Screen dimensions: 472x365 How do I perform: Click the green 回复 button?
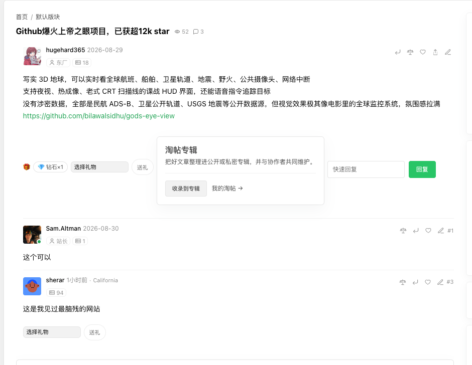pyautogui.click(x=422, y=169)
